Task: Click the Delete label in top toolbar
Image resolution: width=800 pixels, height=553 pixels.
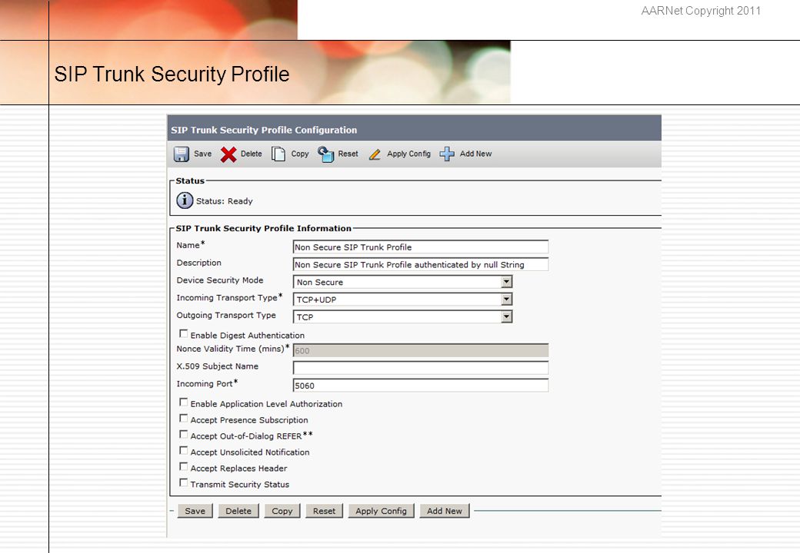Action: point(251,154)
